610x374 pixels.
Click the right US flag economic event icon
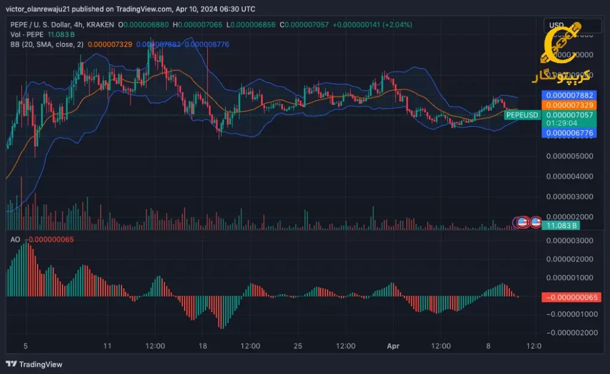(x=536, y=222)
